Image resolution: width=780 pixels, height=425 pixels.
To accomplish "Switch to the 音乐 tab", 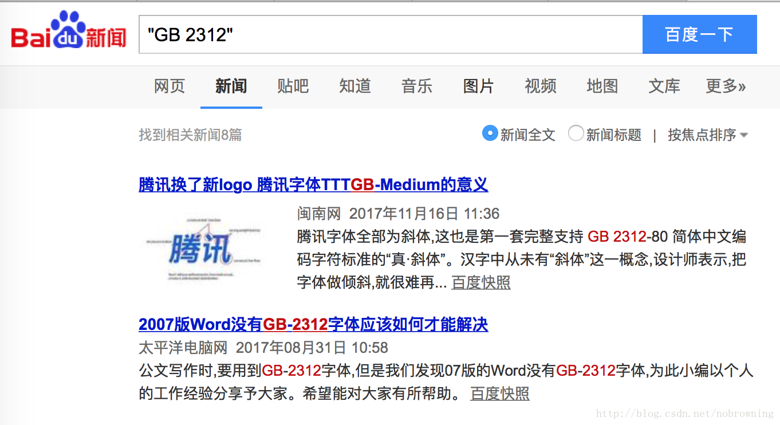I will pos(417,86).
